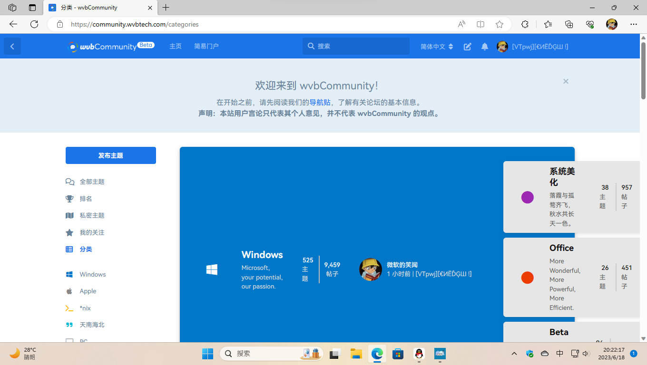Open the user avatar in site header
This screenshot has height=365, width=647.
pyautogui.click(x=502, y=47)
